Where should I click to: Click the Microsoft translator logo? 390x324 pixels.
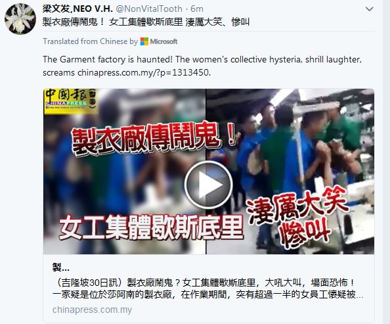pos(159,41)
